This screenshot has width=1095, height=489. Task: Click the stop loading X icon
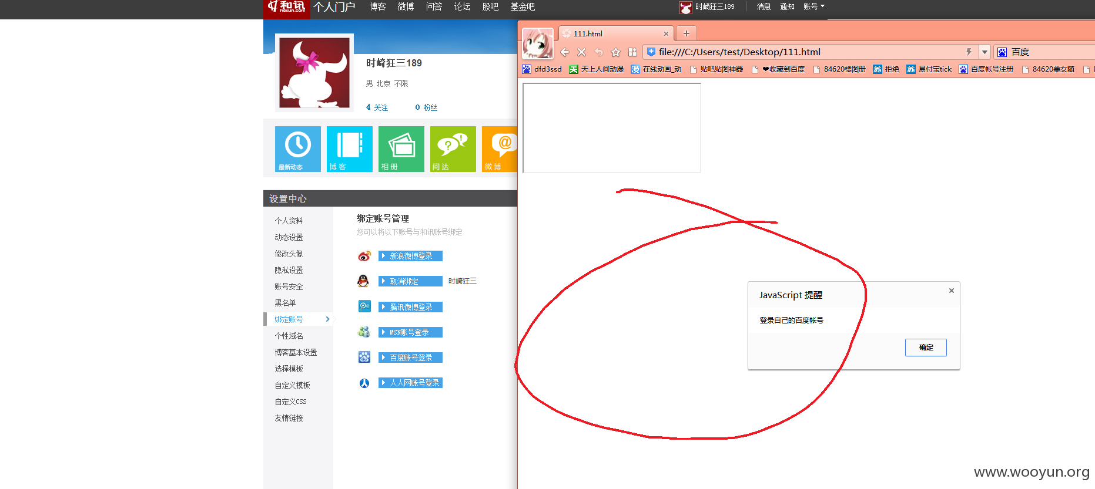coord(582,52)
